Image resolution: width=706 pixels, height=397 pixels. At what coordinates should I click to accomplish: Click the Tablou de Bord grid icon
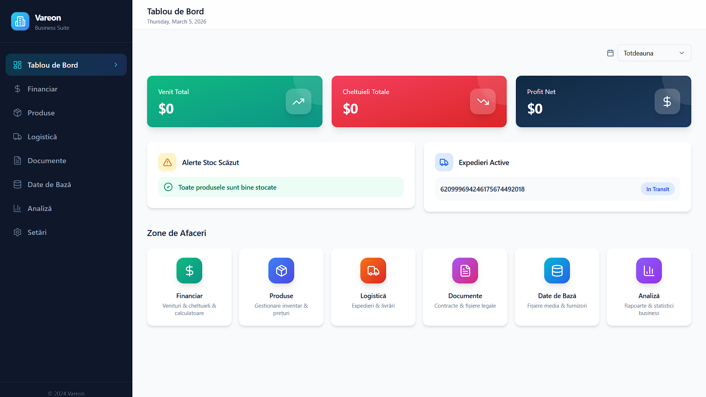pos(17,65)
